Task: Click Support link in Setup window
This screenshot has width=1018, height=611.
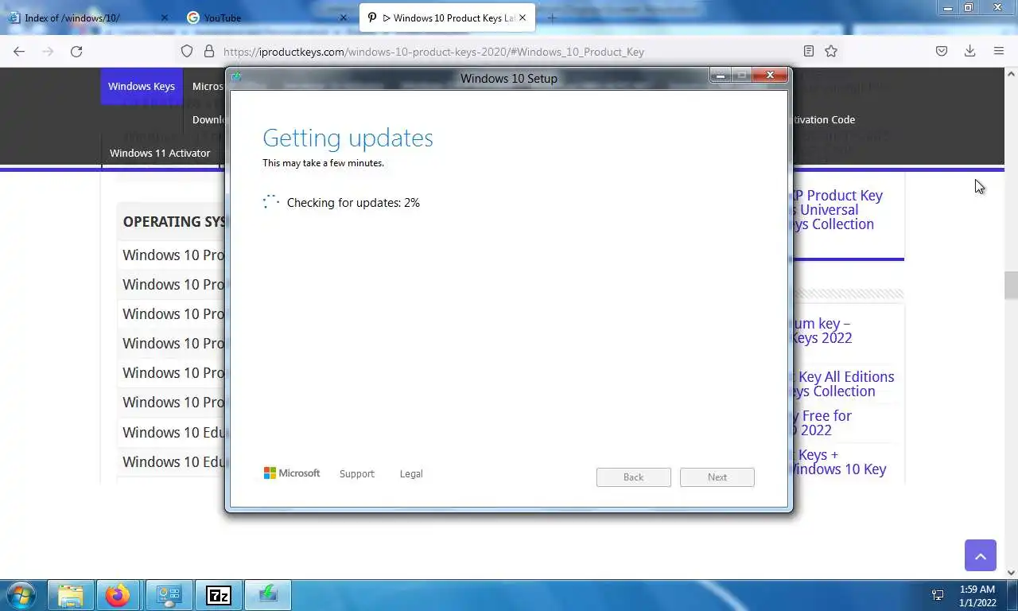Action: pyautogui.click(x=356, y=473)
